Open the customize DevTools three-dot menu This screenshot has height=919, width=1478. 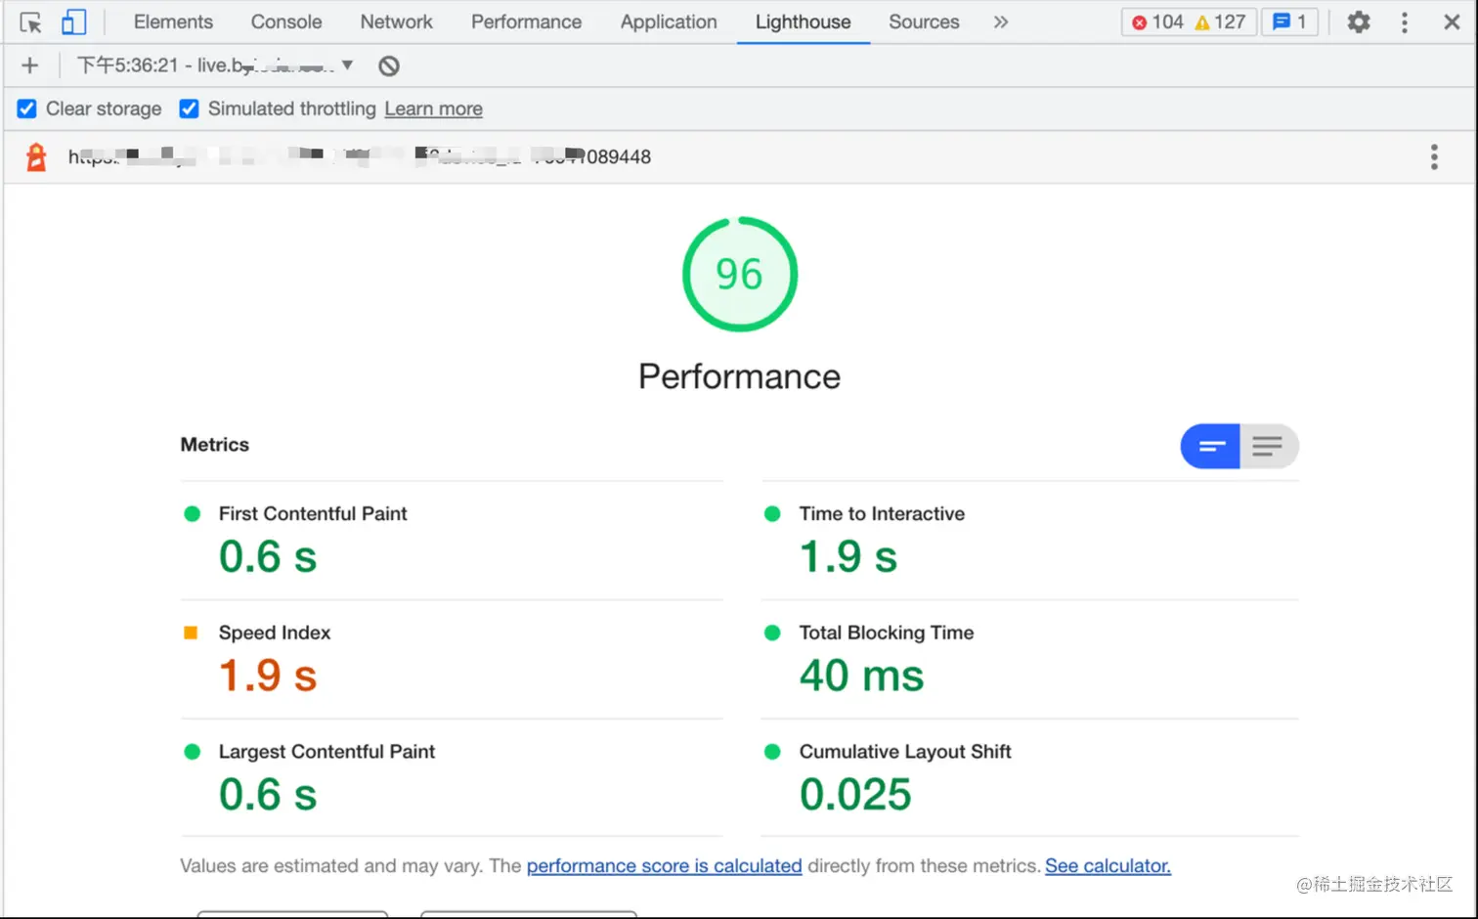[1405, 22]
